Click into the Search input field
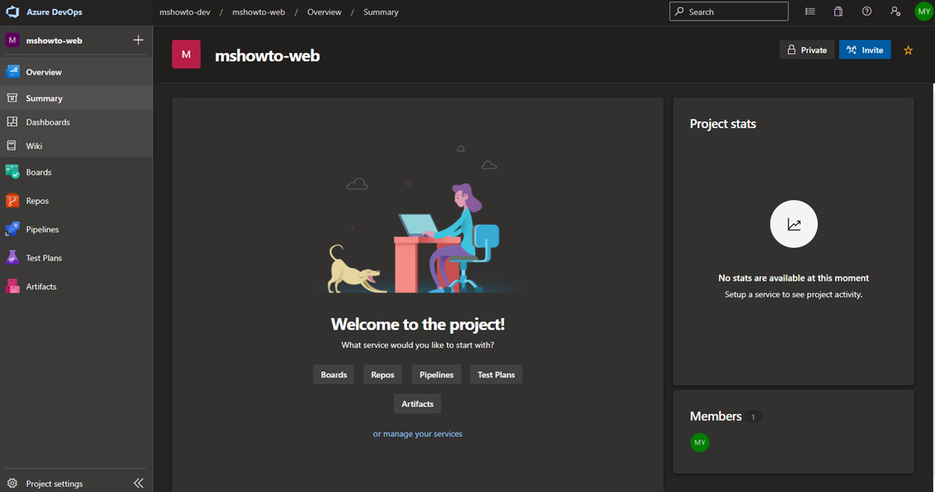 point(729,11)
